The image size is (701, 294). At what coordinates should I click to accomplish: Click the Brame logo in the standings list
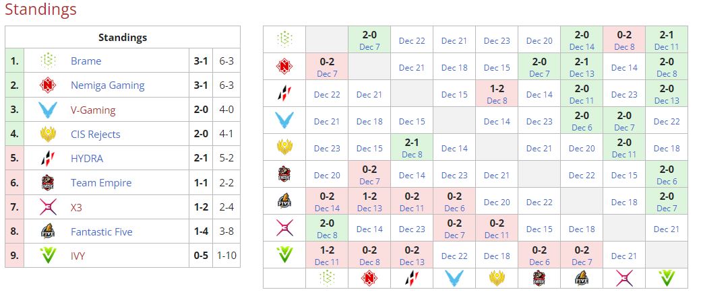(x=48, y=61)
